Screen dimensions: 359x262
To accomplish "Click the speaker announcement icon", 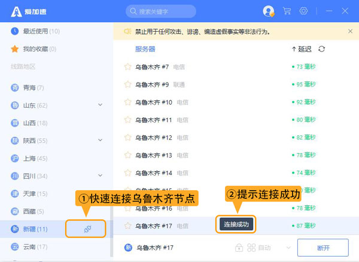I will click(127, 31).
